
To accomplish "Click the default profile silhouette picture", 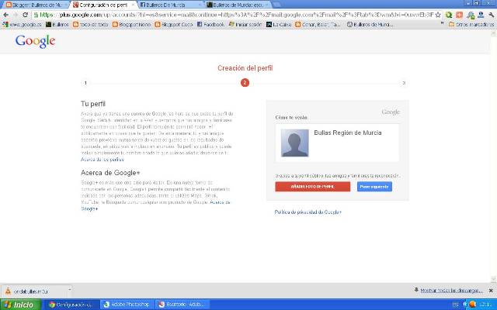I will click(295, 143).
